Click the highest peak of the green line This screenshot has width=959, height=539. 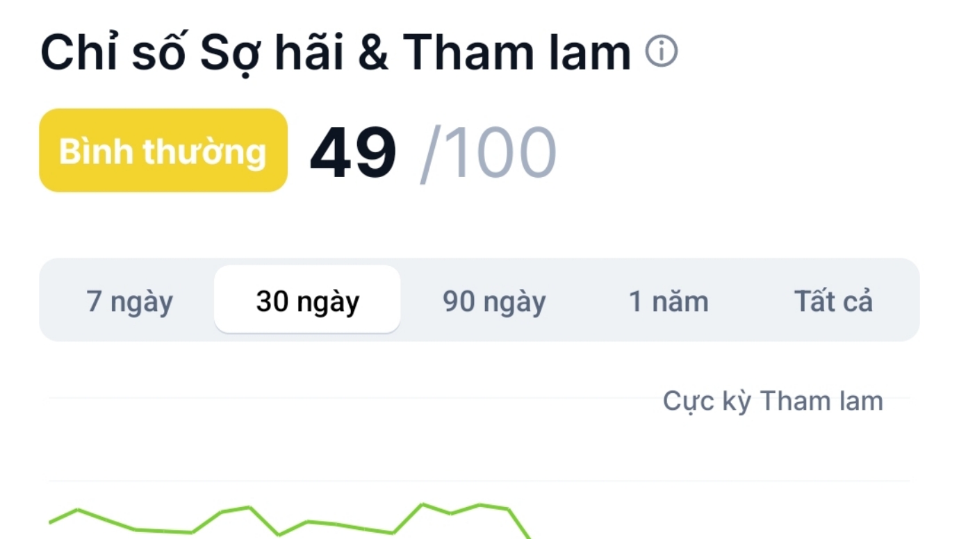tap(423, 504)
